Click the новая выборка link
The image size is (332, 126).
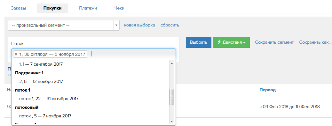[139, 25]
